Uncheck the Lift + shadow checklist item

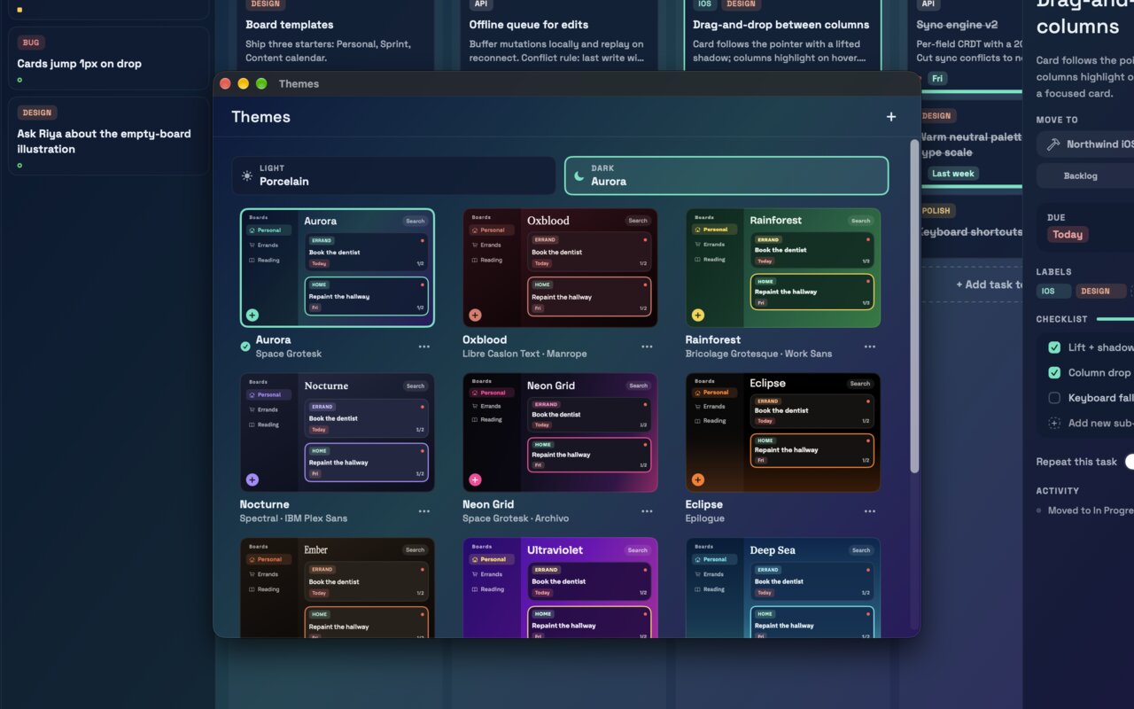[1054, 347]
